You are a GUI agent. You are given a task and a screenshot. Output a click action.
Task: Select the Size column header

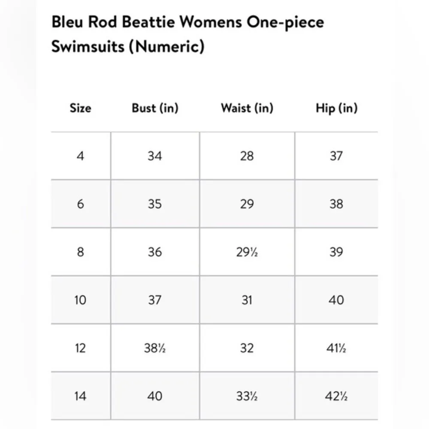coord(80,108)
